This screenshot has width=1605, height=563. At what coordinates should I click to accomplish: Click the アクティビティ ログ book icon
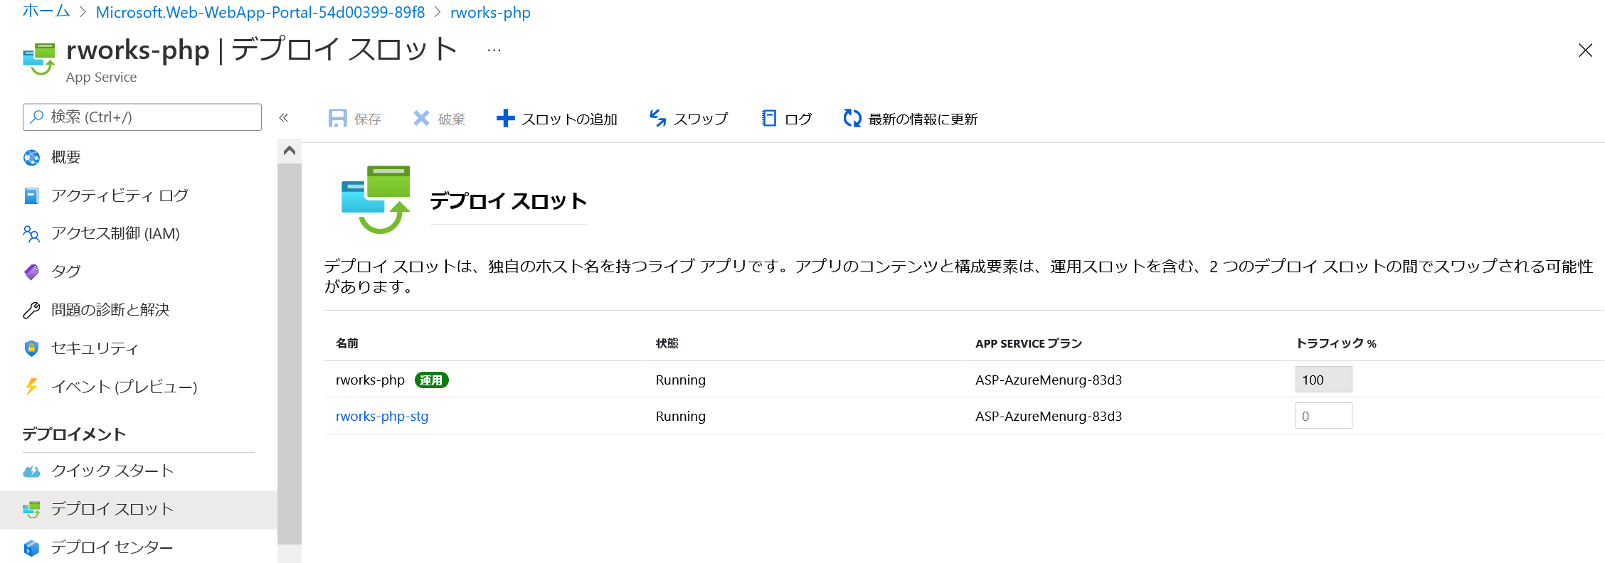(32, 195)
